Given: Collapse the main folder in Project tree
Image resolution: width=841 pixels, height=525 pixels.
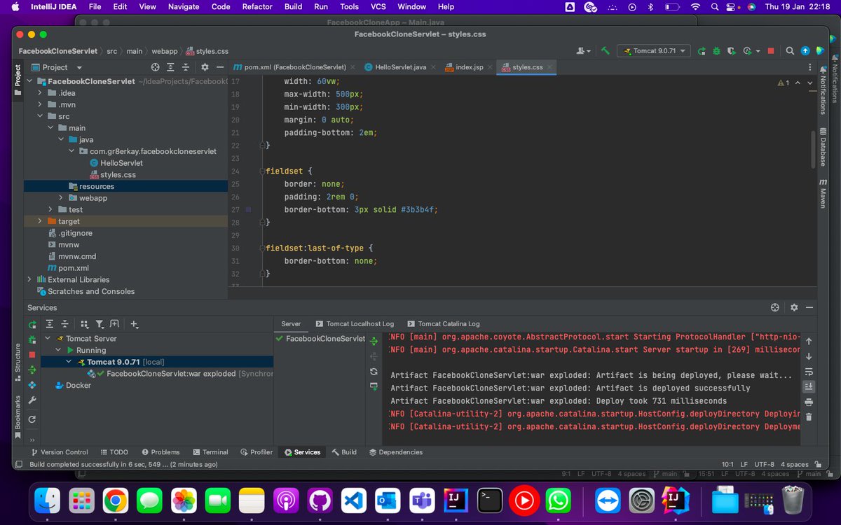Looking at the screenshot, I should point(50,127).
